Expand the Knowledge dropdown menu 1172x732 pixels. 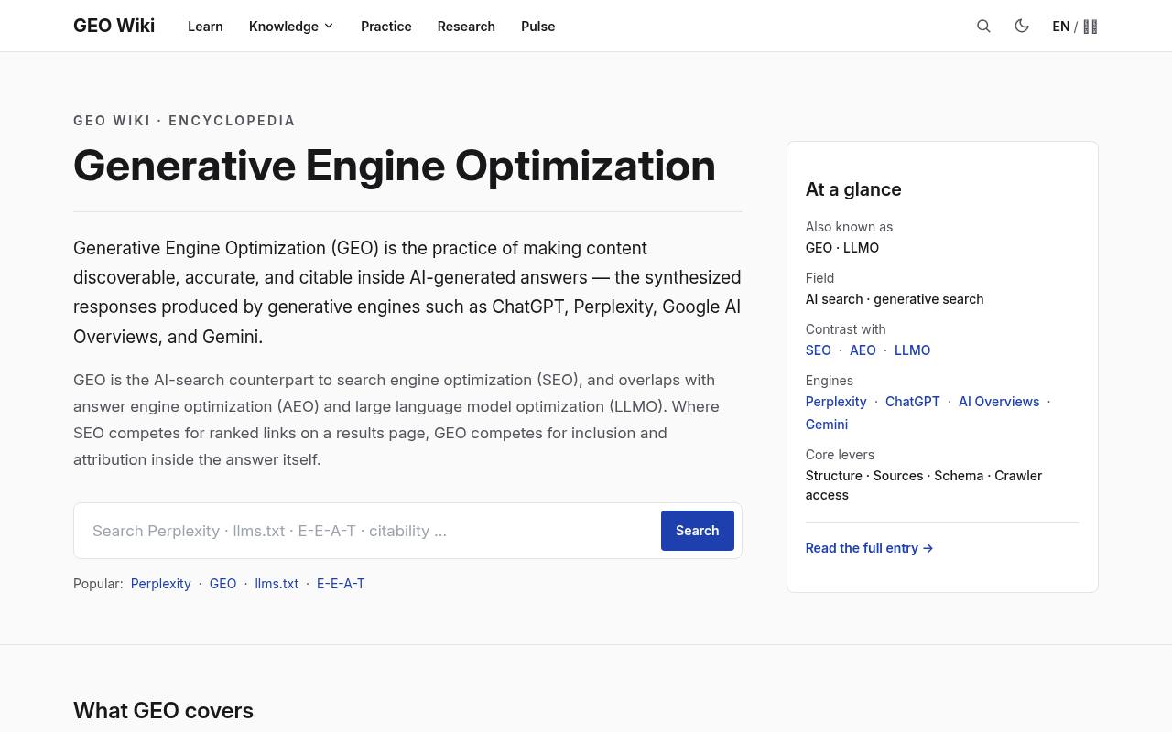pyautogui.click(x=291, y=27)
